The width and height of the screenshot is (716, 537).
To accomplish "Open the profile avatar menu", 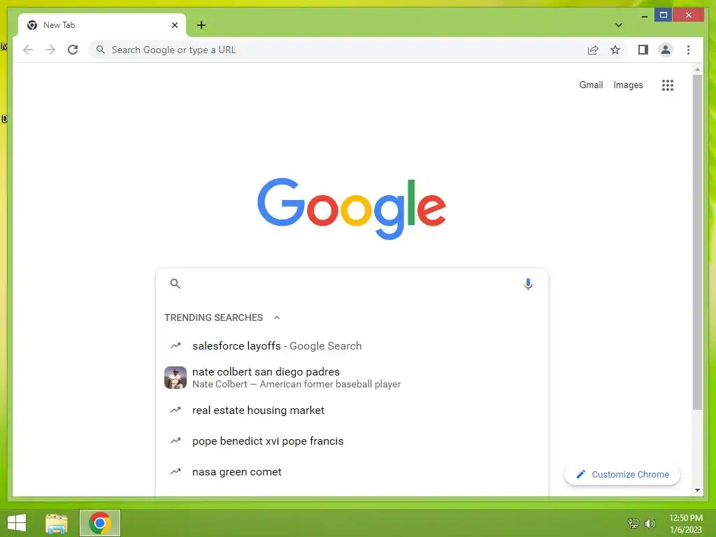I will pos(666,50).
